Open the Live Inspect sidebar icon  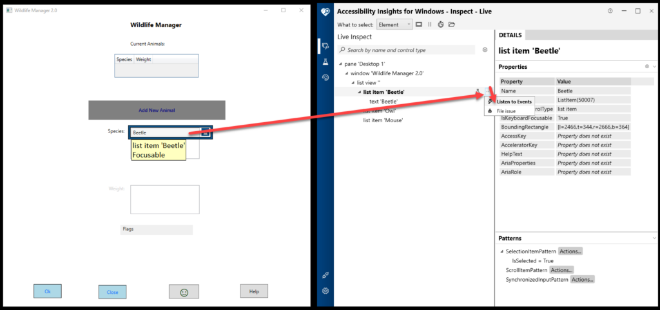[x=325, y=46]
